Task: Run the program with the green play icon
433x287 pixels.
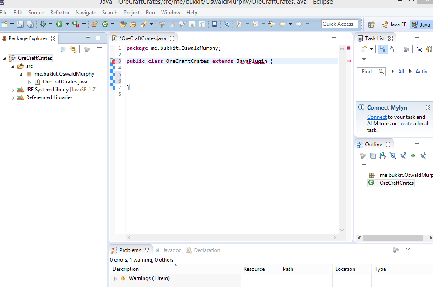Action: tap(59, 24)
